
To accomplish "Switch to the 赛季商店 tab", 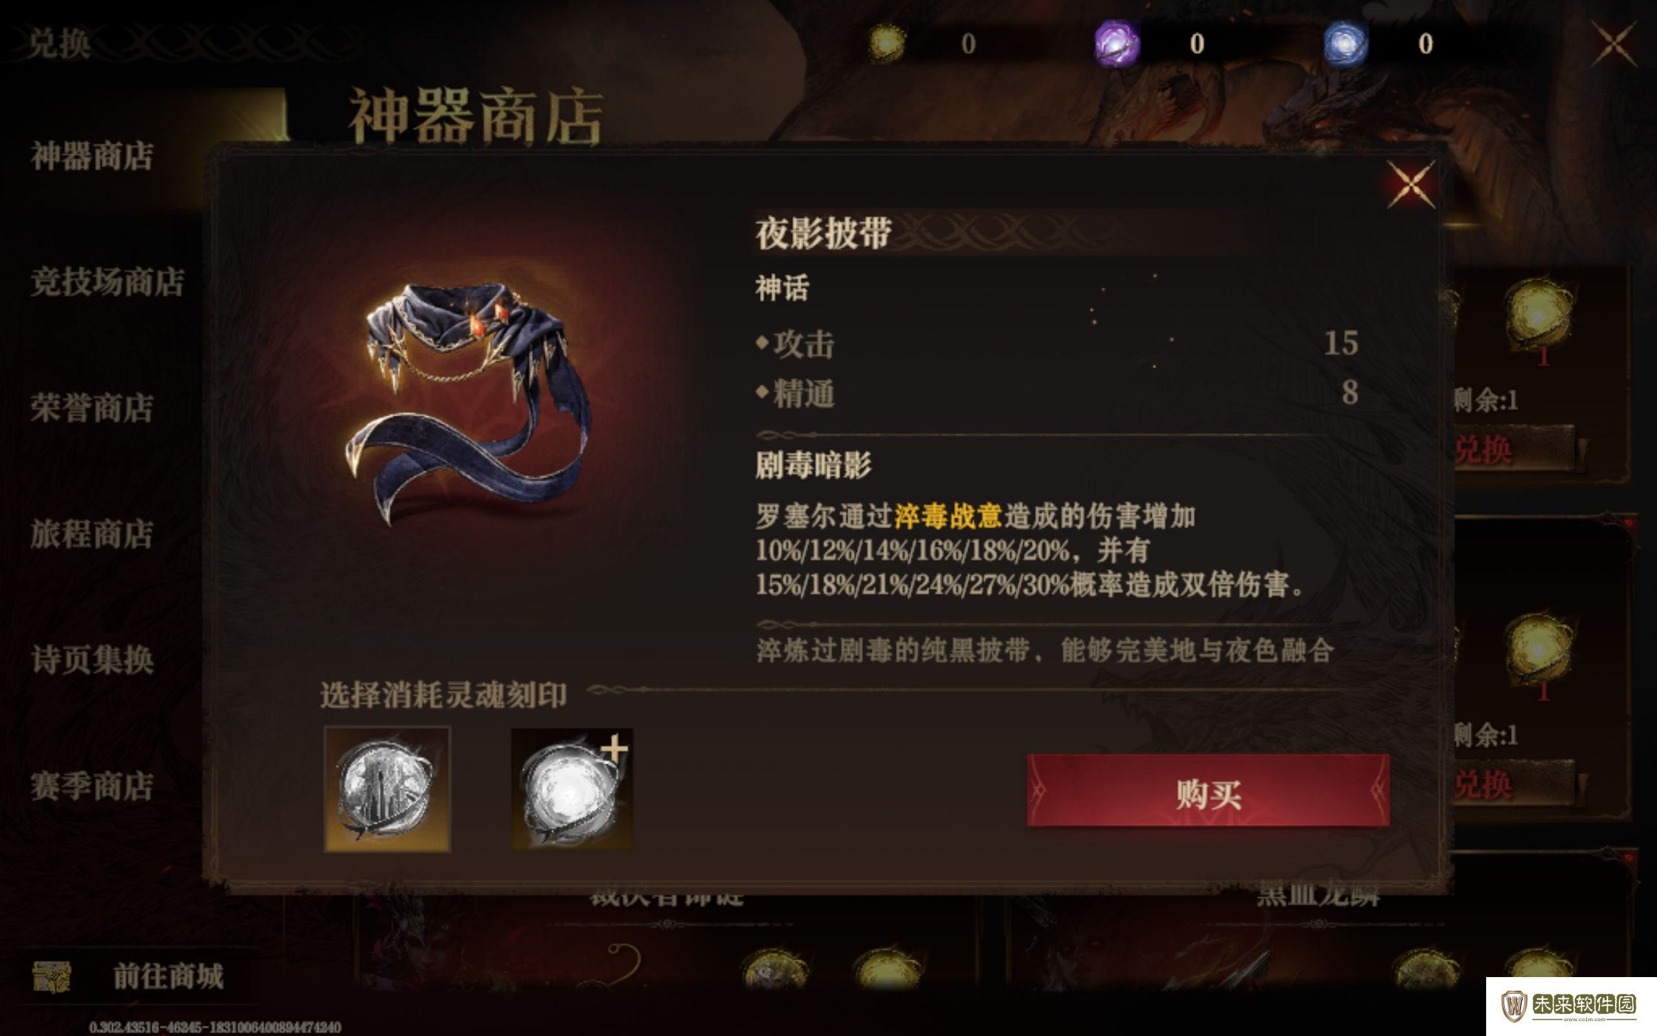I will 93,786.
